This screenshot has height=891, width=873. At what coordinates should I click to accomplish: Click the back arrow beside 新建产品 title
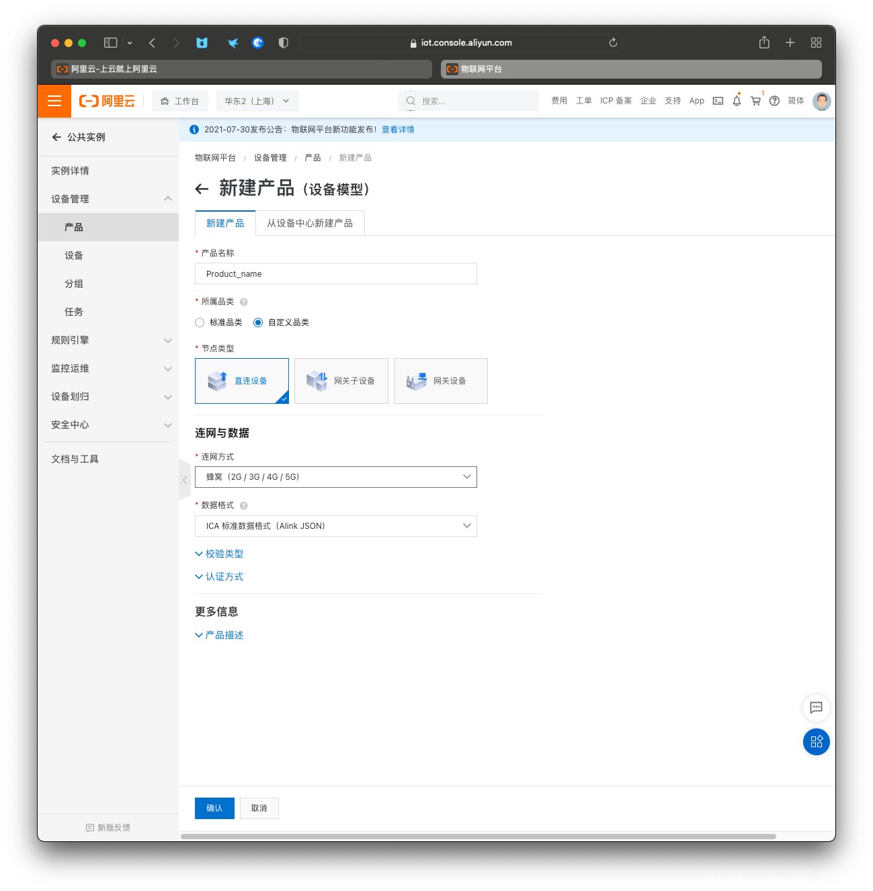pos(202,189)
